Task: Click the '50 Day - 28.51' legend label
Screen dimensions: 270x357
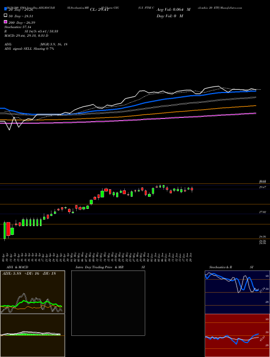Action: click(x=21, y=16)
